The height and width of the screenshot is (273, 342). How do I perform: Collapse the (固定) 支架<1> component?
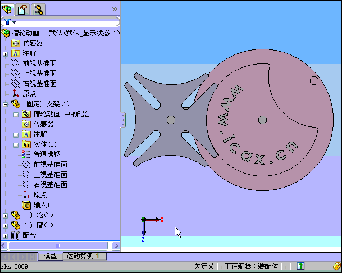point(5,104)
